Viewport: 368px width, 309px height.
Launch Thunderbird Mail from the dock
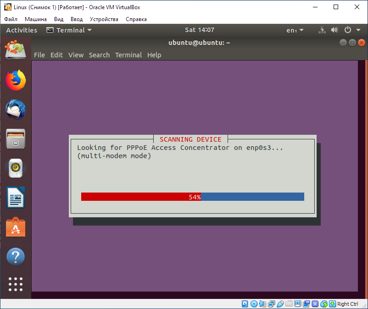(16, 110)
